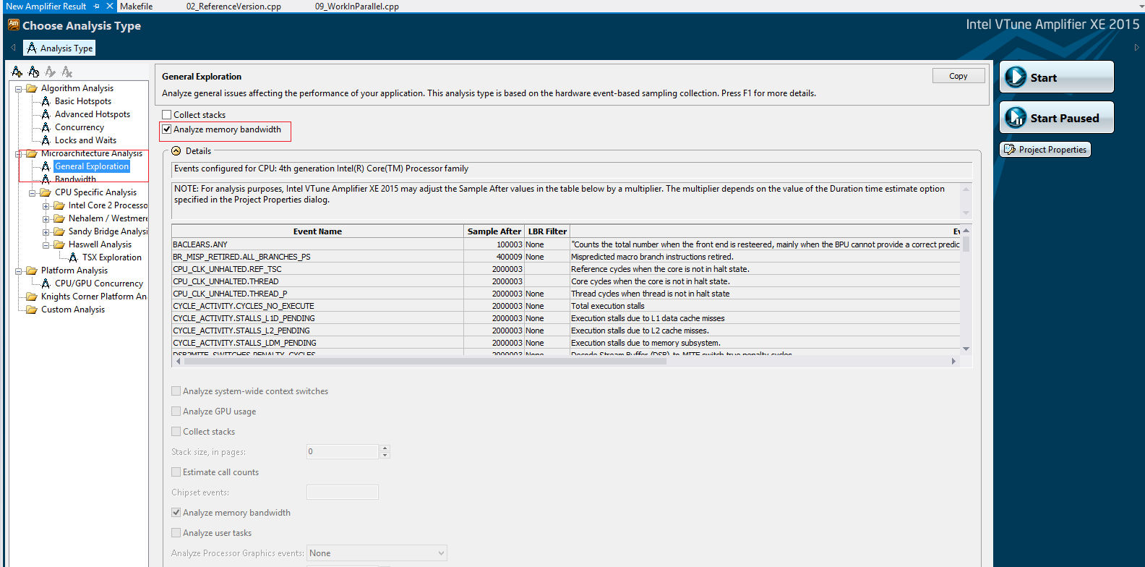Click the CPU Specific Analysis folder icon
Image resolution: width=1145 pixels, height=567 pixels.
tap(46, 192)
